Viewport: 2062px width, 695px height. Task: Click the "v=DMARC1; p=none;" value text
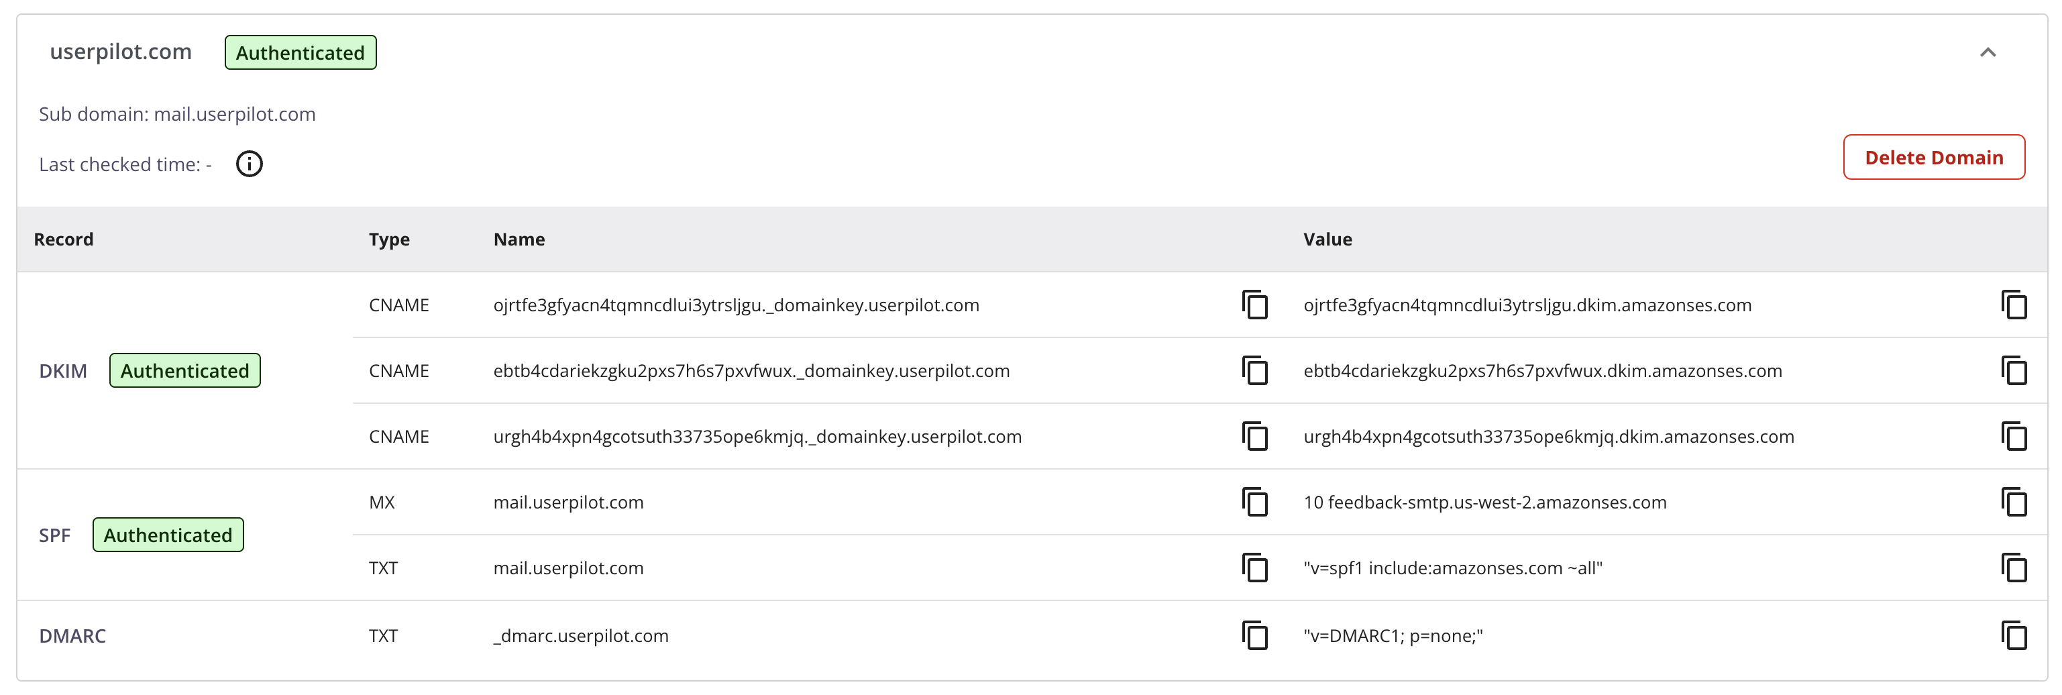pos(1393,636)
